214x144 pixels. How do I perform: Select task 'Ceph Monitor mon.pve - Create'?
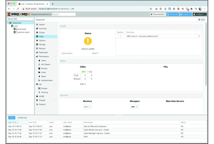coord(107,130)
